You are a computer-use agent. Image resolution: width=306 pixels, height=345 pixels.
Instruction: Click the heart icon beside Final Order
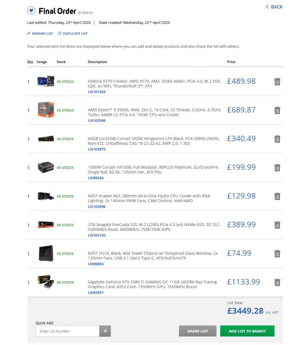(x=31, y=10)
